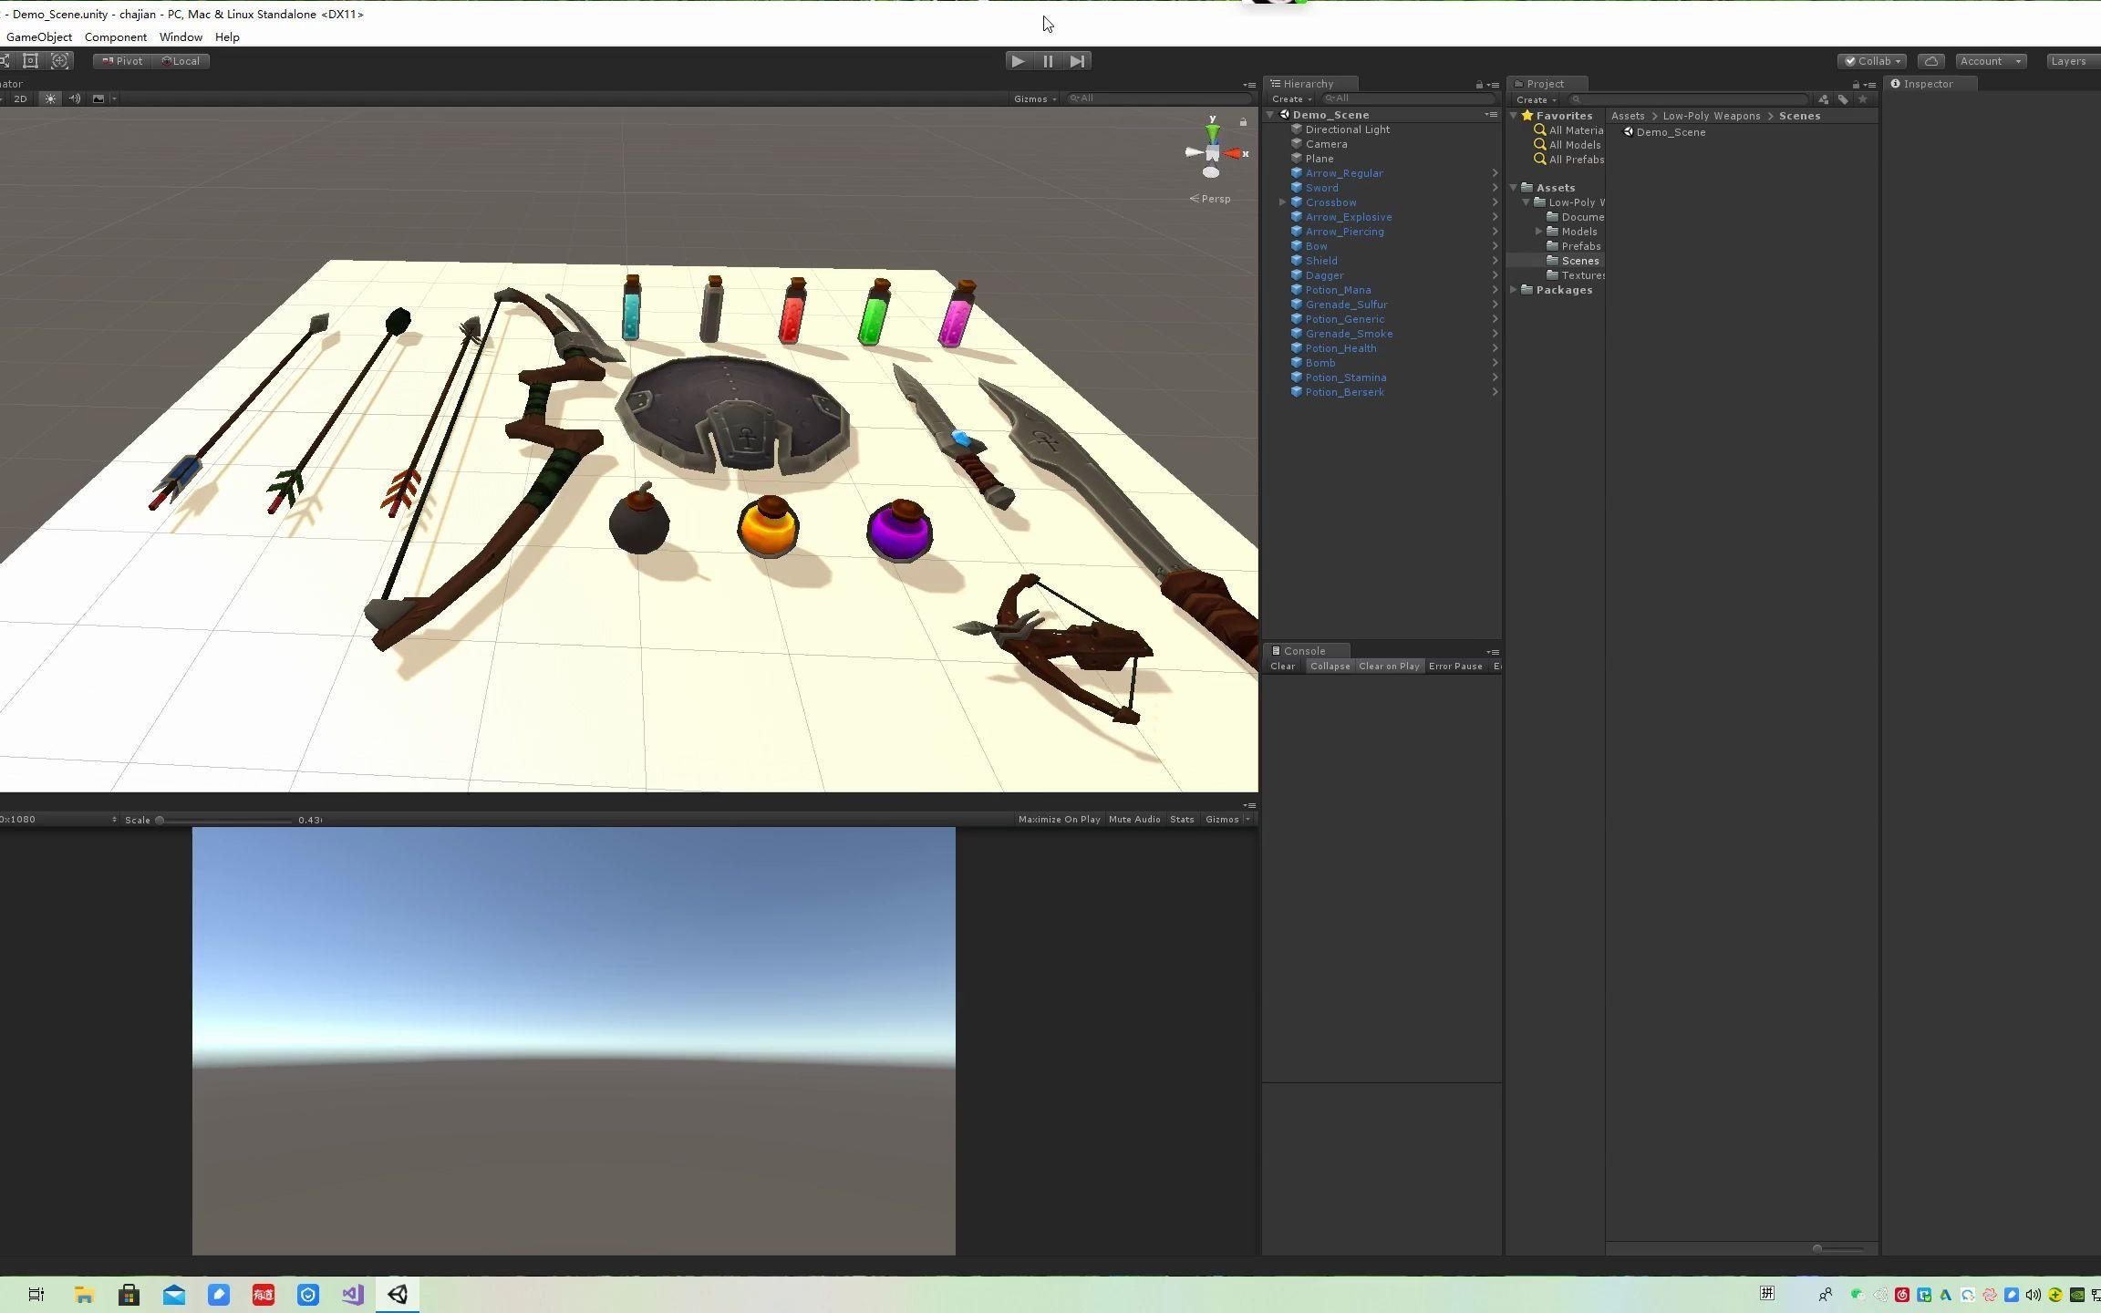The image size is (2101, 1313).
Task: Switch to the Console tab
Action: click(1306, 650)
